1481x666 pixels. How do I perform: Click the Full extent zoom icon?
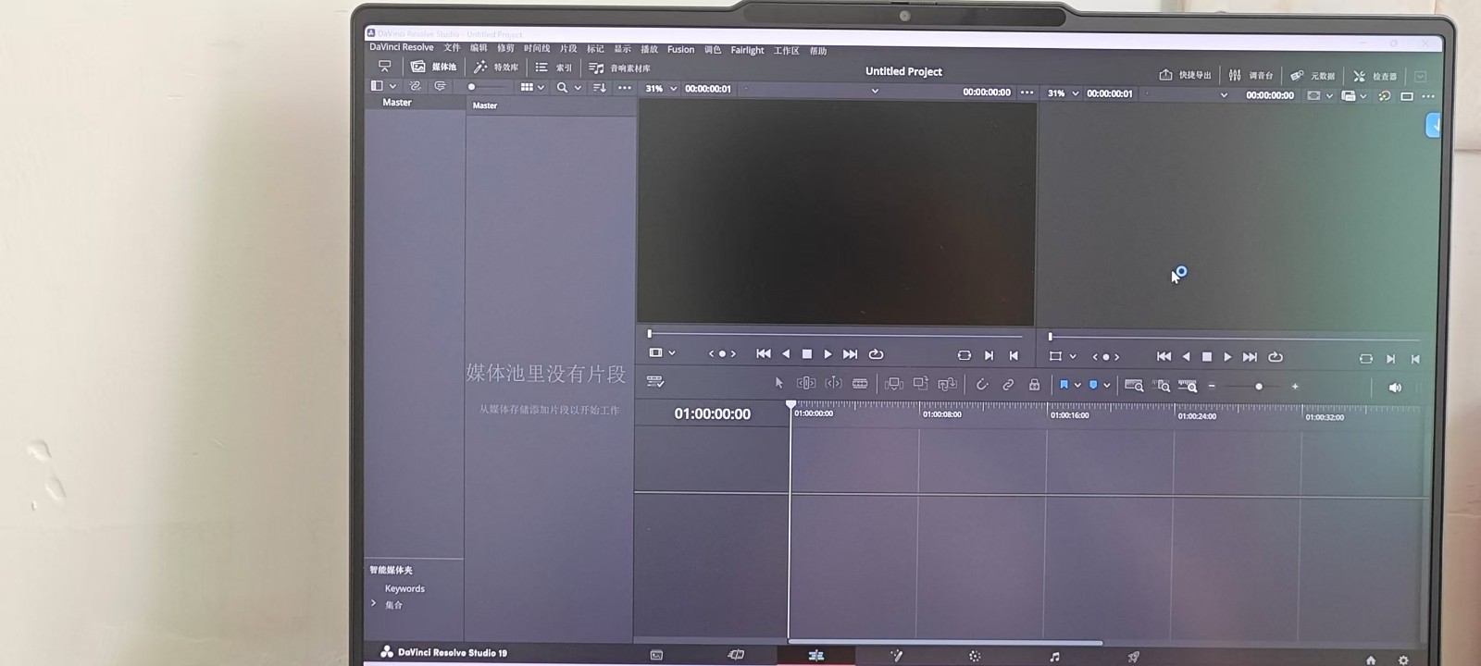coord(1134,386)
